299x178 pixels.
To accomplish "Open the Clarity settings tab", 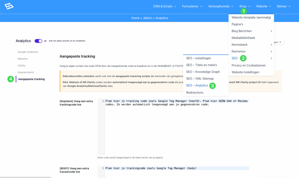I will (22, 66).
